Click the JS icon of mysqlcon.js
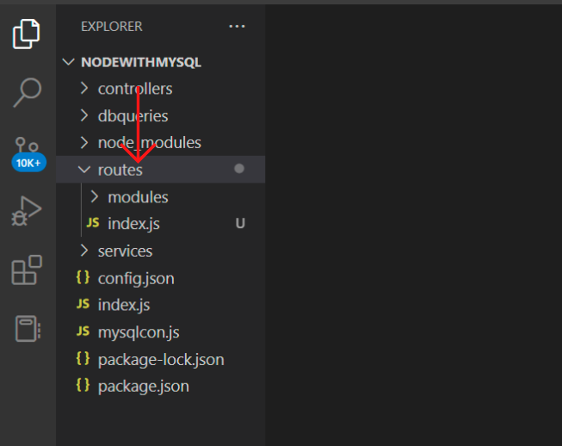The height and width of the screenshot is (446, 562). [83, 331]
